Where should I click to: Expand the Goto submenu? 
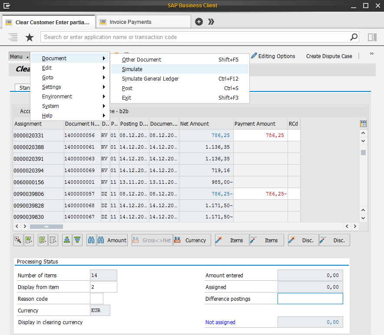coord(70,78)
